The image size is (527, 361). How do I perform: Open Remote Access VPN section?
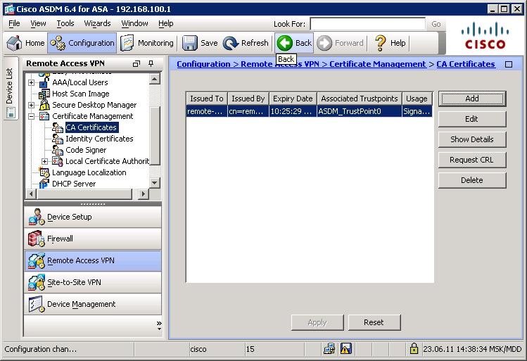point(93,261)
